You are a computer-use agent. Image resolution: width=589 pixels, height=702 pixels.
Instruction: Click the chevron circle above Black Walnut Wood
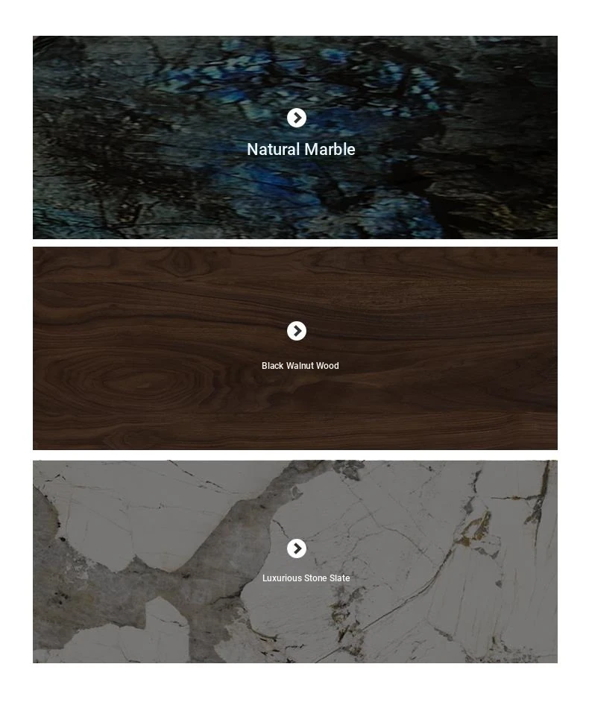(x=297, y=331)
